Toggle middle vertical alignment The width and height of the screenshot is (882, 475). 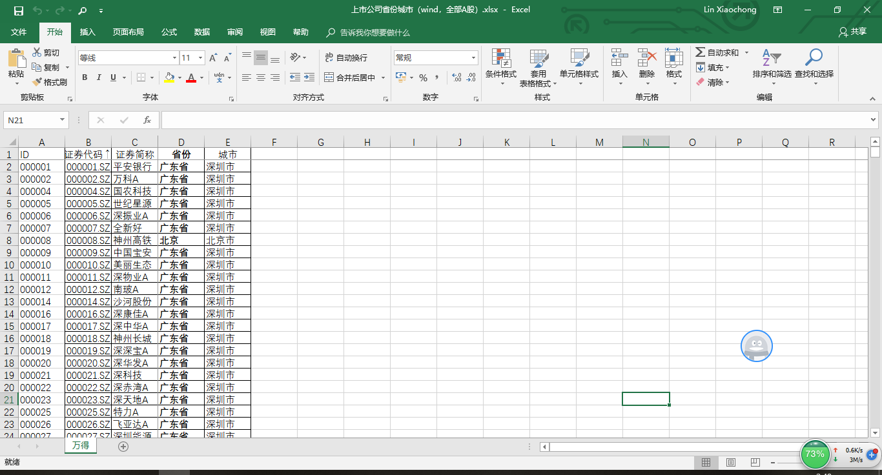coord(261,57)
